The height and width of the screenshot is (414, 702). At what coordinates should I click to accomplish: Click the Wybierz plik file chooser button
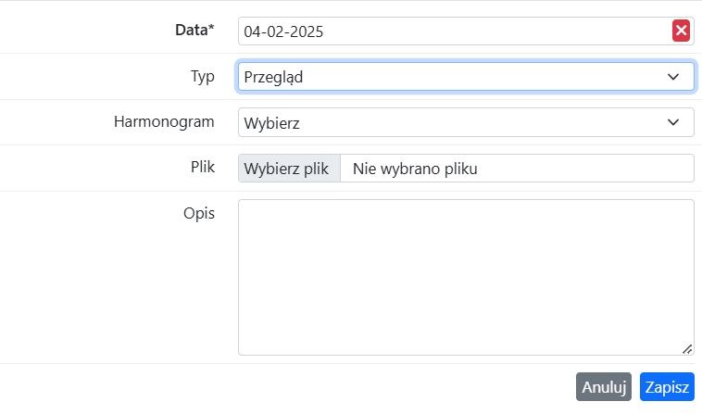[289, 169]
